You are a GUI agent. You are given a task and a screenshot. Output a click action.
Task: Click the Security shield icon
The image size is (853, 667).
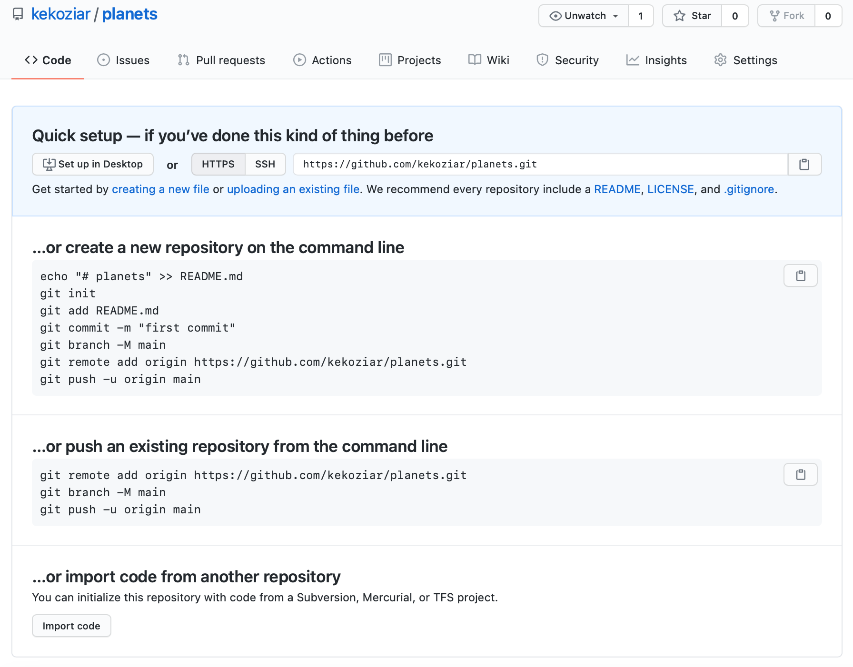(542, 60)
